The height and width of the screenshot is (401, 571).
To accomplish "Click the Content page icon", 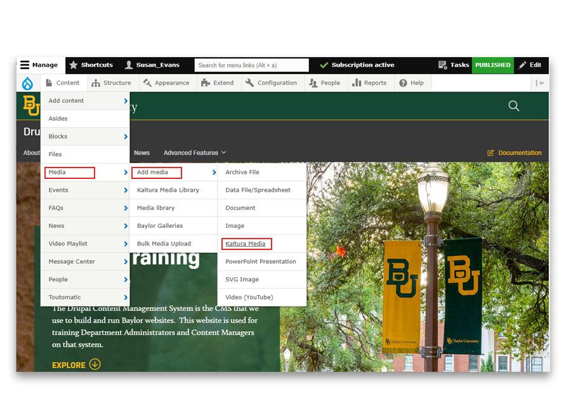I will [49, 83].
